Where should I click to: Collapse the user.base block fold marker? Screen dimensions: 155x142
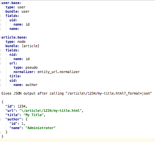point(1,3)
